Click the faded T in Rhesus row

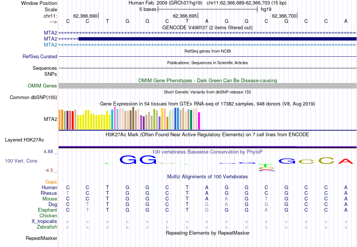click(x=68, y=193)
